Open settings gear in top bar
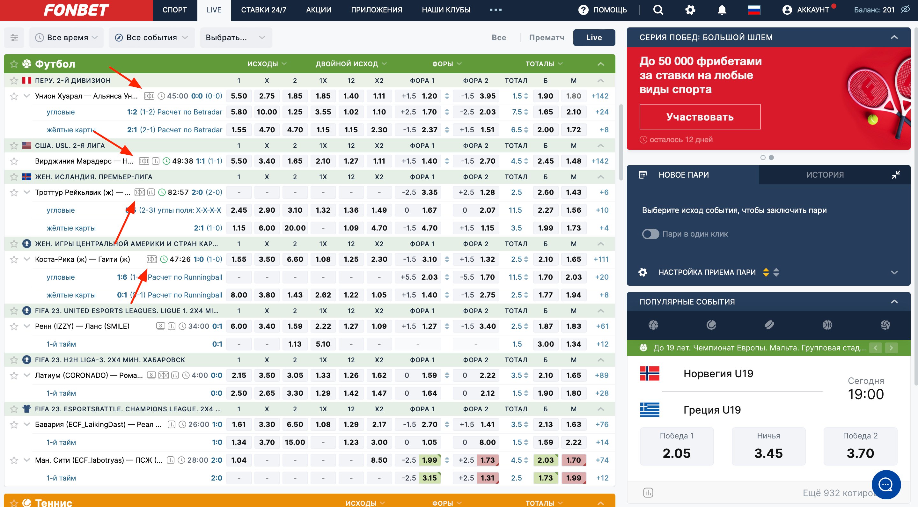Image resolution: width=918 pixels, height=507 pixels. click(x=690, y=10)
